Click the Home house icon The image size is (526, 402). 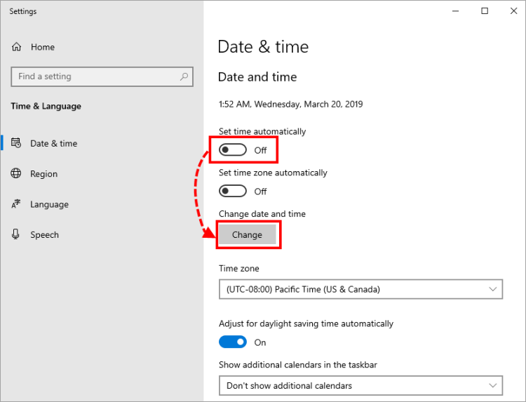pyautogui.click(x=16, y=47)
